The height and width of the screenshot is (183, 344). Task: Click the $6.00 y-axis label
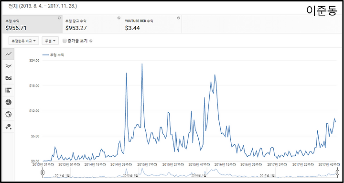(x=35, y=136)
